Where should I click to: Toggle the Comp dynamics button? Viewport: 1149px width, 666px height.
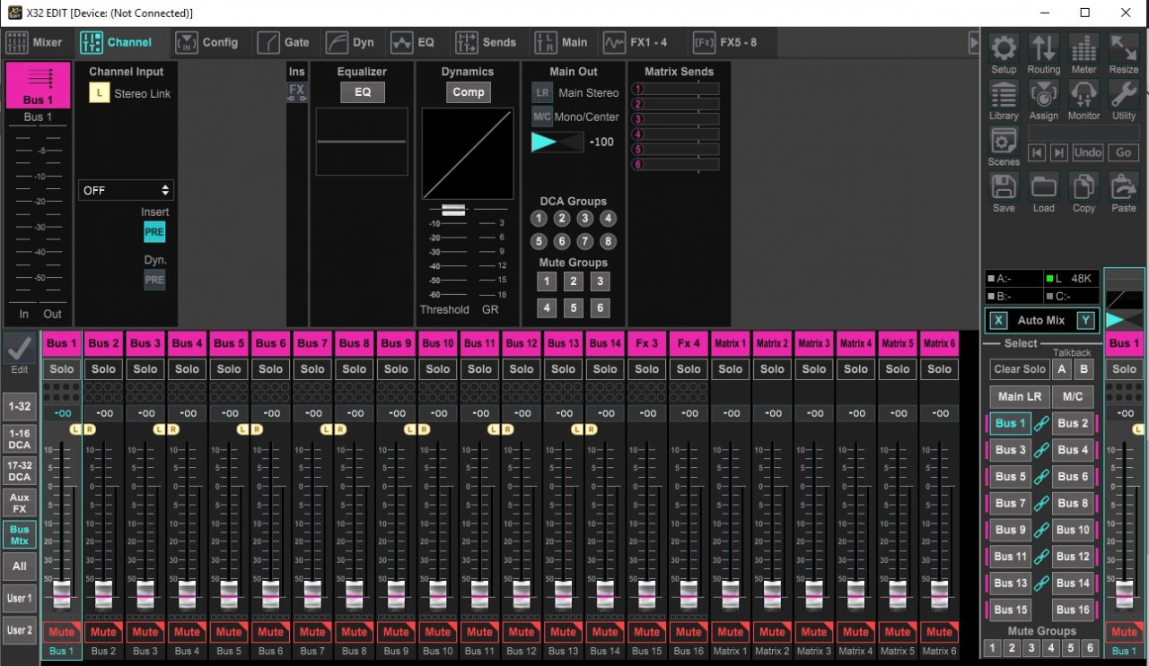468,92
